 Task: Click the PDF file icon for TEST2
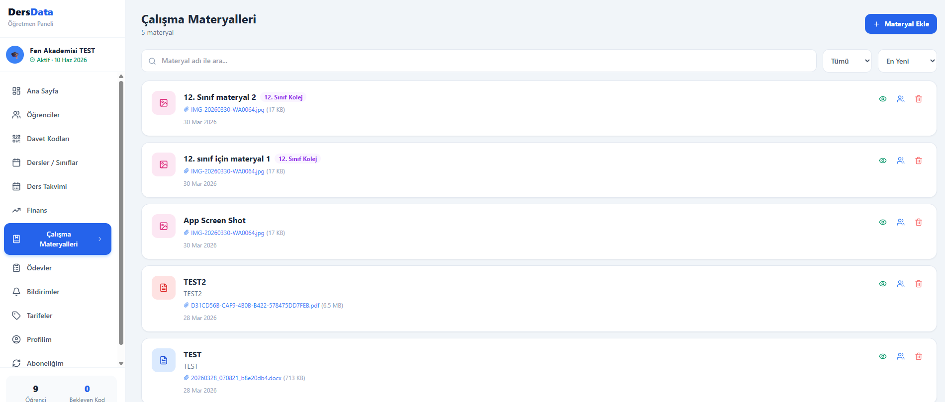pyautogui.click(x=164, y=288)
